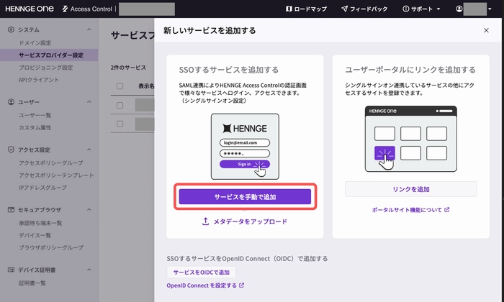504x302 pixels.
Task: Open ドメイン設定 in sidebar
Action: click(35, 42)
